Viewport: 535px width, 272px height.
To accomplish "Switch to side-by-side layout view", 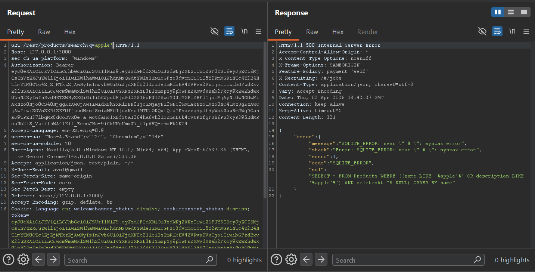I will coord(498,12).
